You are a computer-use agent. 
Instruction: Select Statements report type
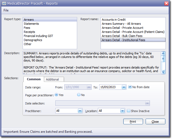pyautogui.click(x=31, y=24)
